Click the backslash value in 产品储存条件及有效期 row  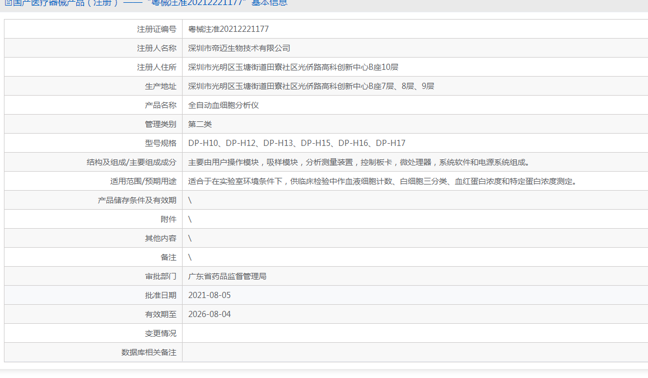coord(190,200)
